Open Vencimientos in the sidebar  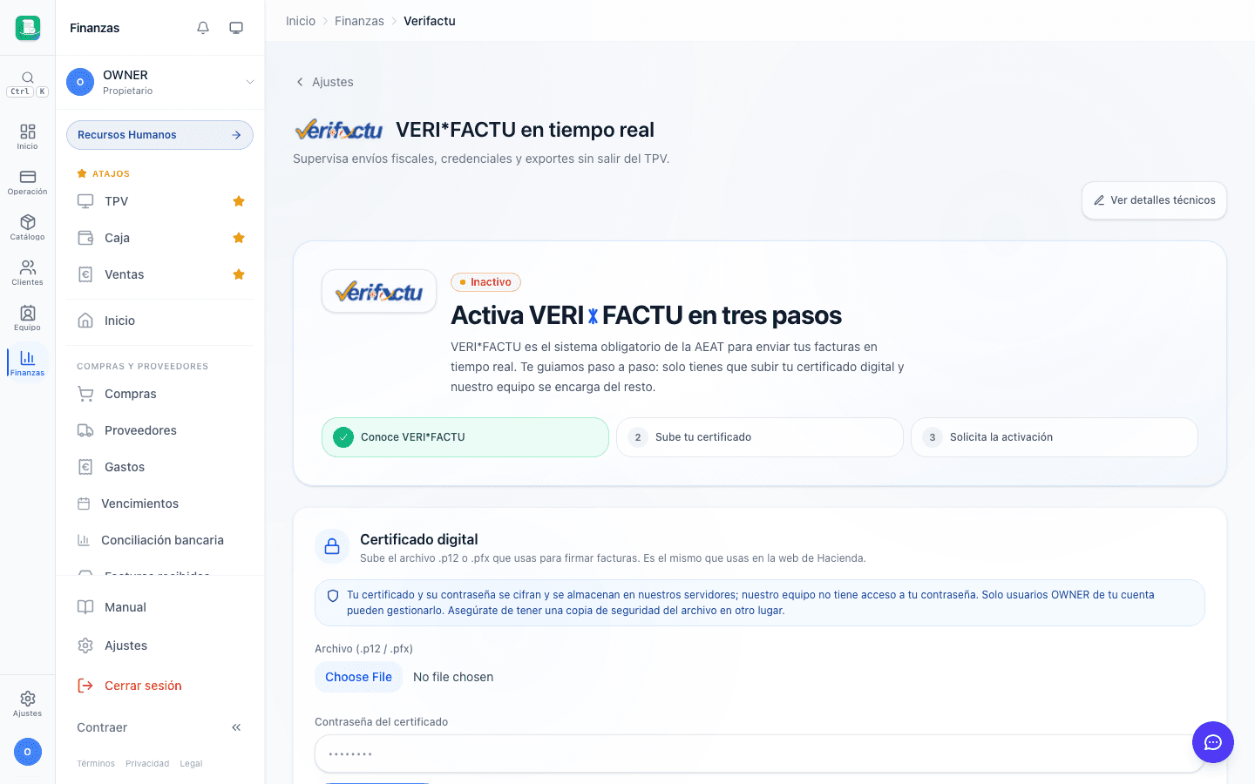pos(160,504)
